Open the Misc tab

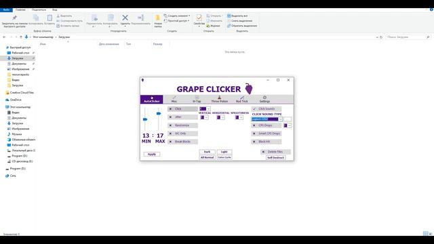174,100
